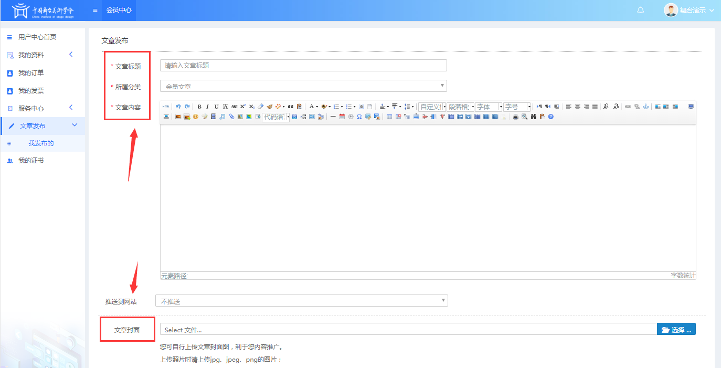
Task: Open the 所属分类 dropdown
Action: 303,86
